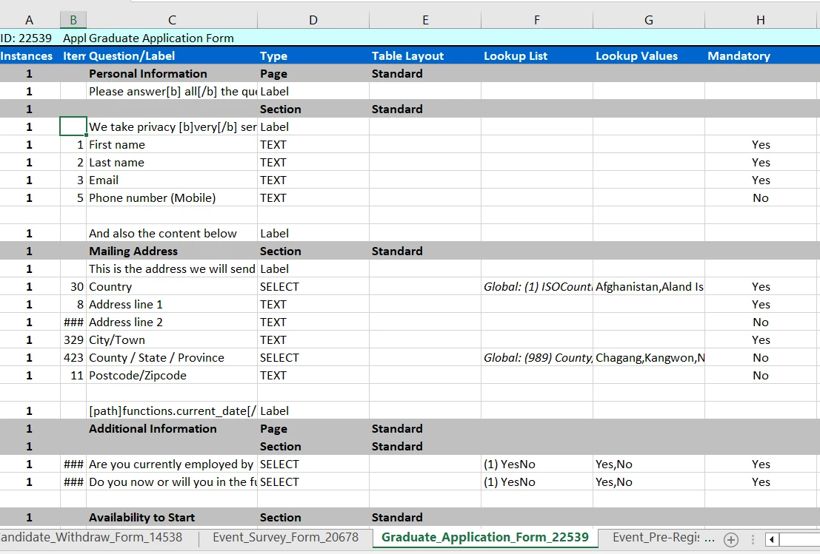
Task: Click the 'ID: 22539' cell
Action: [30, 38]
